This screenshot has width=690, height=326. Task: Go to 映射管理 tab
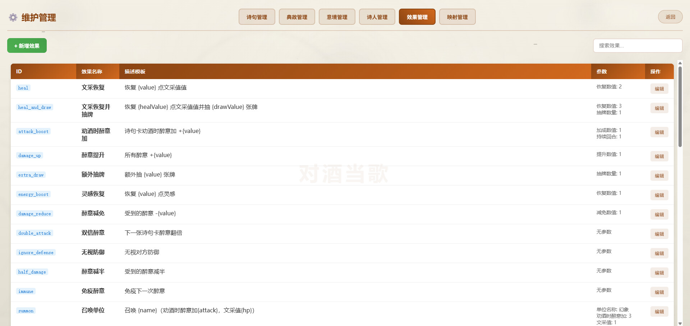pos(457,17)
